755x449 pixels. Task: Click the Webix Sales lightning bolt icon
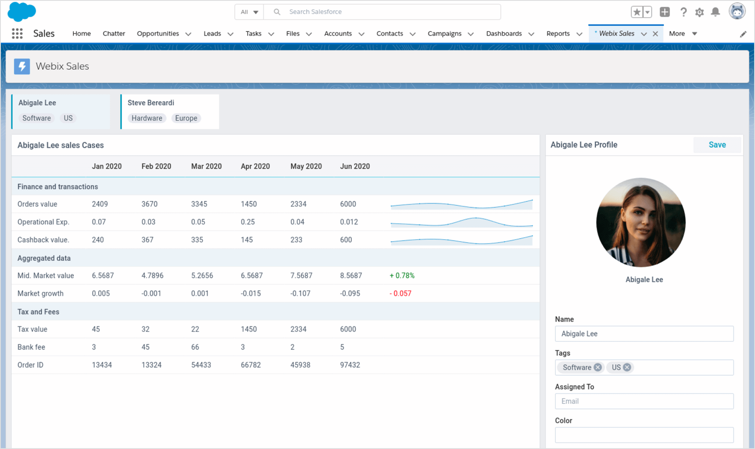point(22,67)
